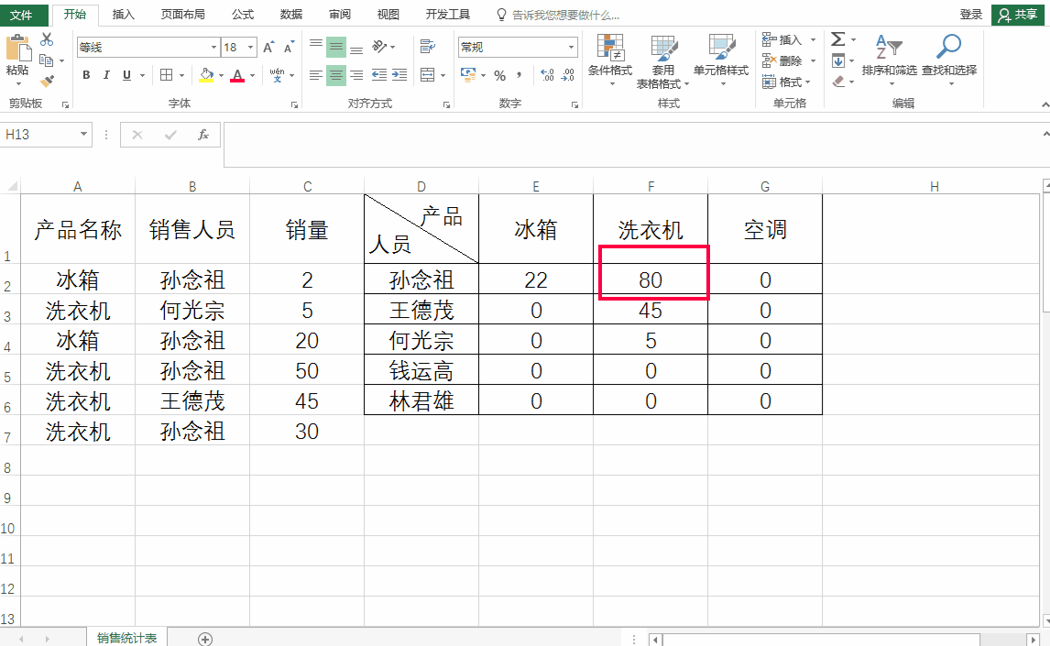Toggle Middle Align (highlighted)

click(336, 47)
